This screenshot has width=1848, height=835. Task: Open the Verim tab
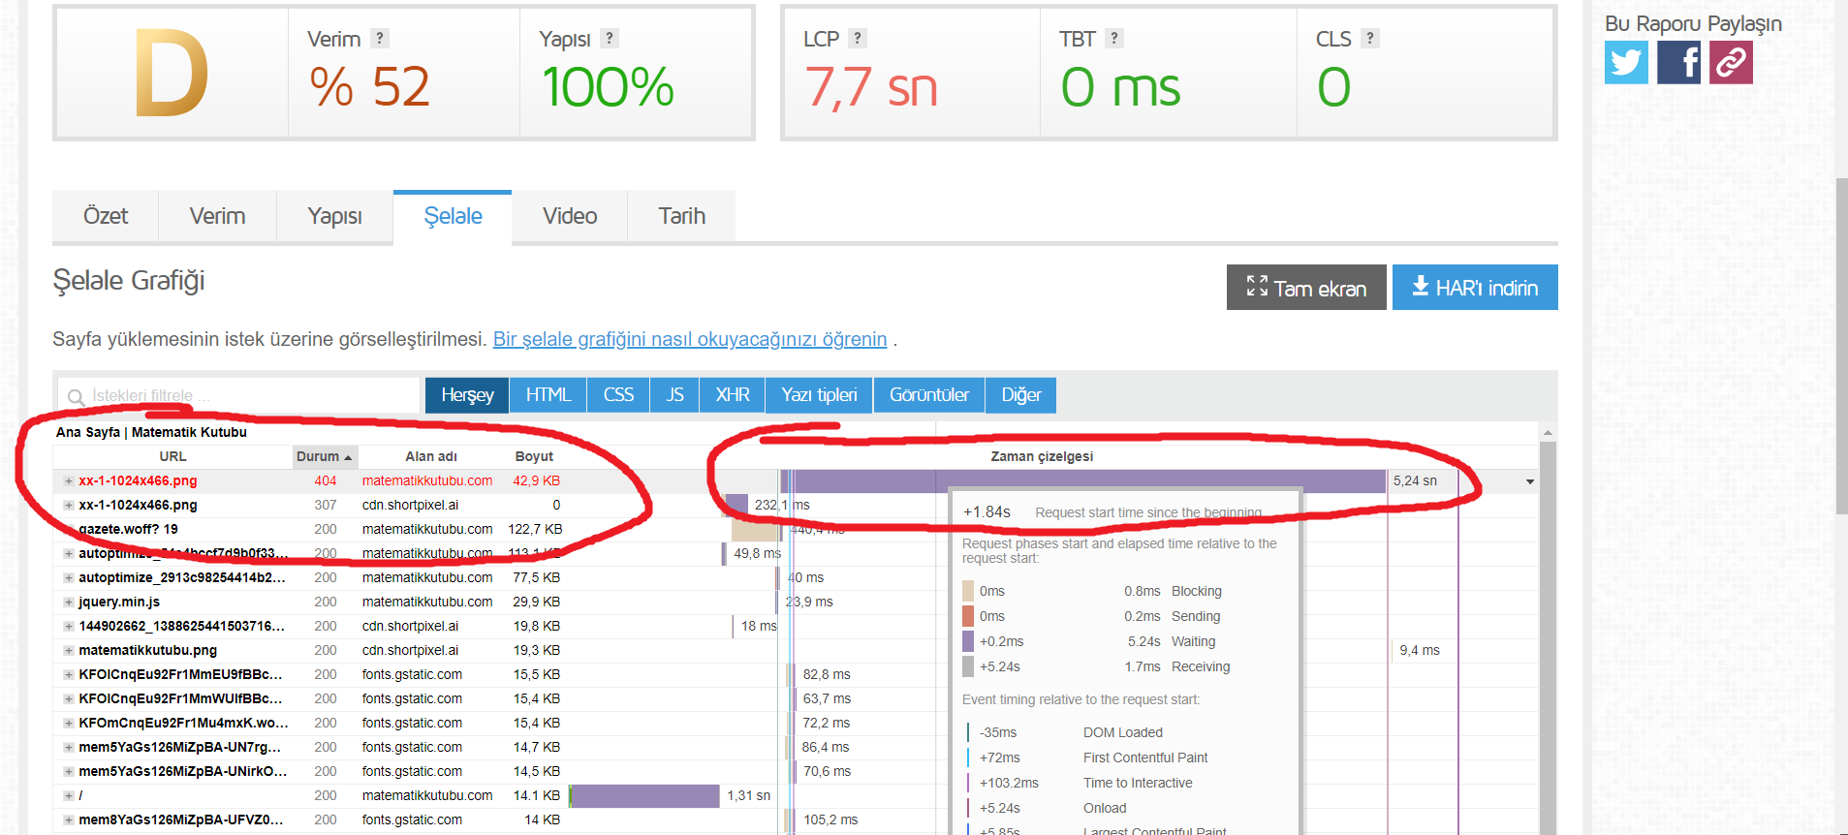point(217,216)
